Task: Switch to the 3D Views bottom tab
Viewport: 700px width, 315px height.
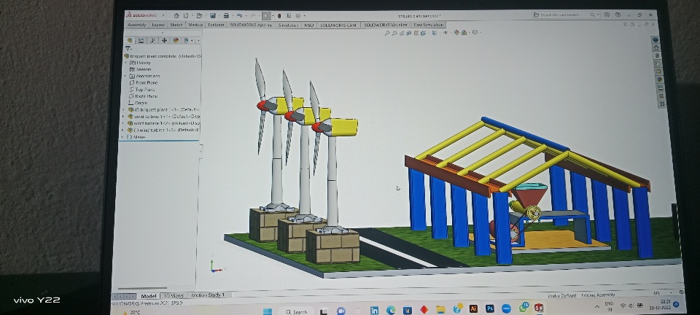Action: [174, 295]
